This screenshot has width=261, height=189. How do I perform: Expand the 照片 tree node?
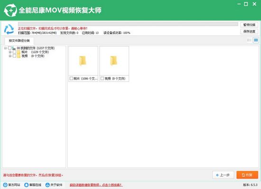(10, 52)
